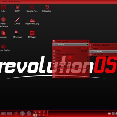Image resolution: width=117 pixels, height=117 pixels.
Task: Switch to virtual desktop 4
Action: tap(35, 115)
